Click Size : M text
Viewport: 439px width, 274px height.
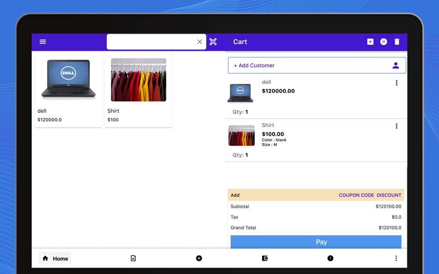(x=269, y=144)
